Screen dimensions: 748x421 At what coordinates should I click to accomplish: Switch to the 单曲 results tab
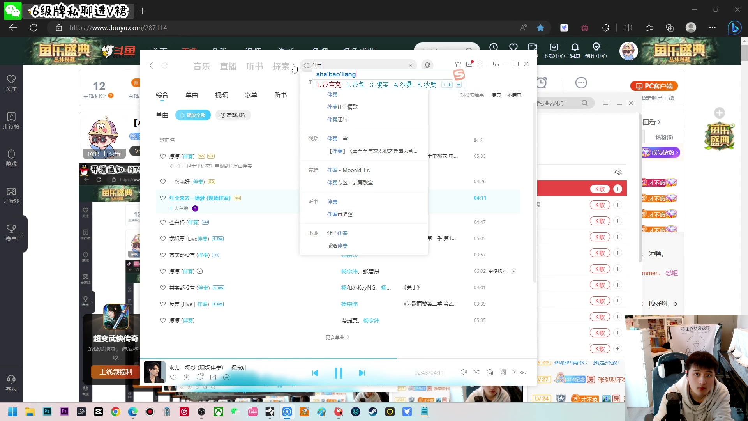[x=192, y=95]
